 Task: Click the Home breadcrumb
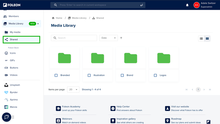pos(57,18)
